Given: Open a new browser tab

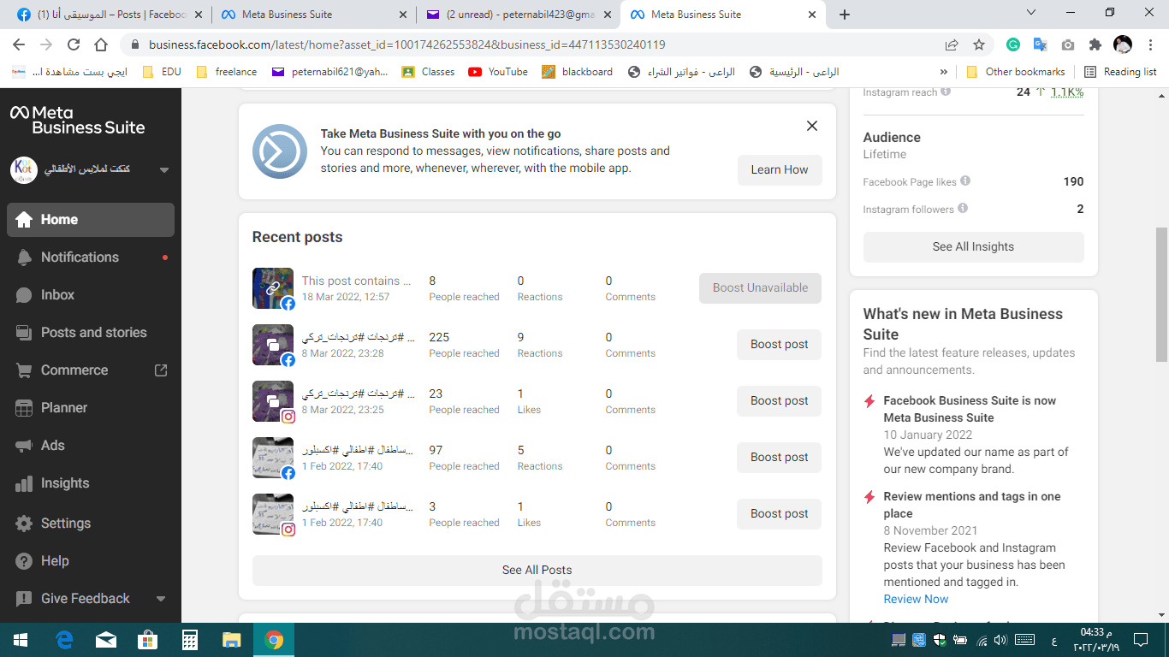Looking at the screenshot, I should point(845,15).
